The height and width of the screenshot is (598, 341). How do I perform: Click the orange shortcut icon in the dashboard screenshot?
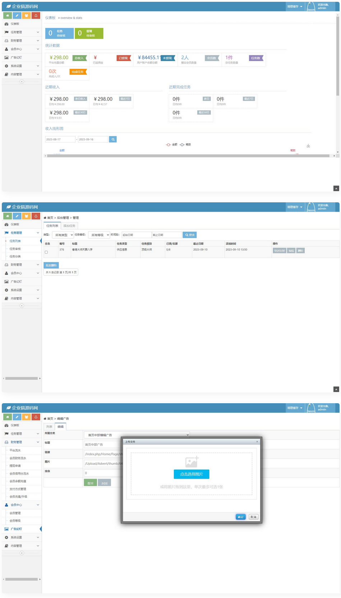click(26, 15)
